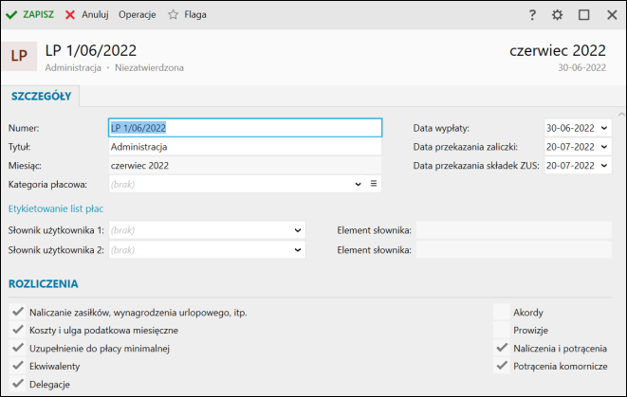
Task: Expand Słownik użytkownika 1 dropdown
Action: (298, 229)
